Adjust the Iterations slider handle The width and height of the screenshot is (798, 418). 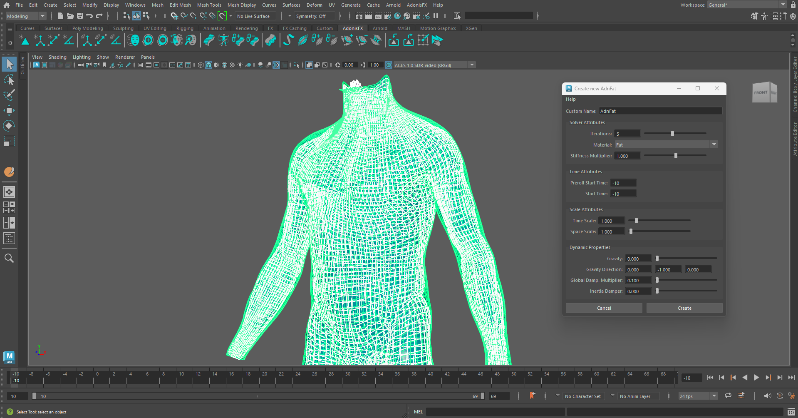(672, 134)
